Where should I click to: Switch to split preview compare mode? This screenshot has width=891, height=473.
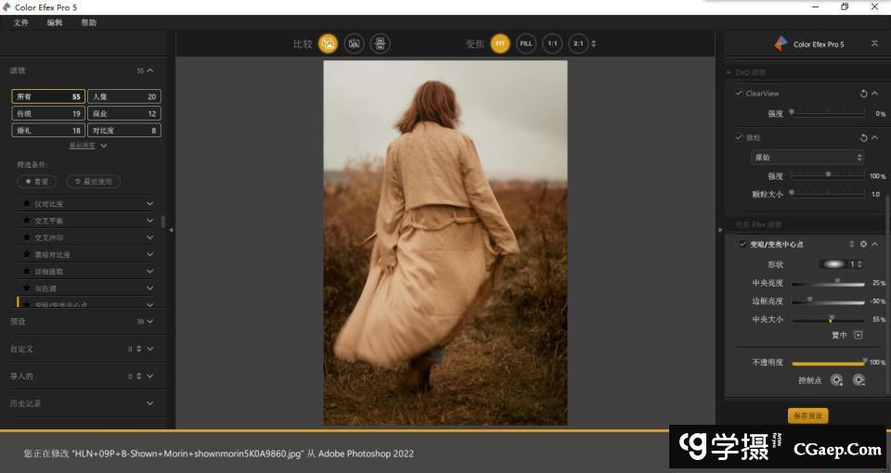click(354, 44)
